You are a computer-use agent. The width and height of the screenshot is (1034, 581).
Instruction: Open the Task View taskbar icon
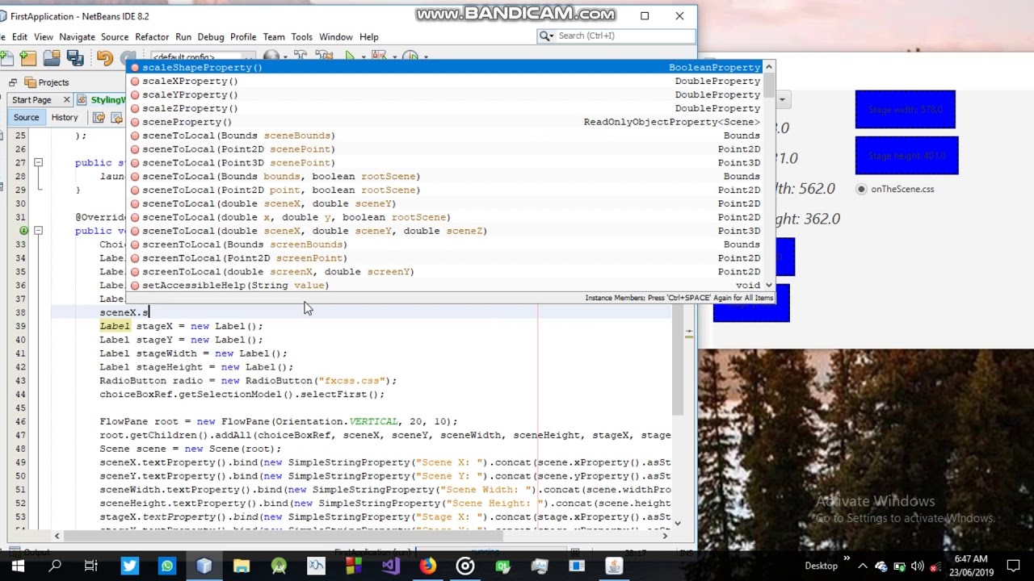point(91,566)
